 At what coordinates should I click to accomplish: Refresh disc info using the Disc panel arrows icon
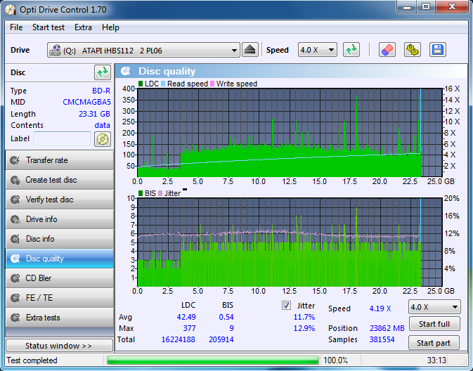(103, 72)
